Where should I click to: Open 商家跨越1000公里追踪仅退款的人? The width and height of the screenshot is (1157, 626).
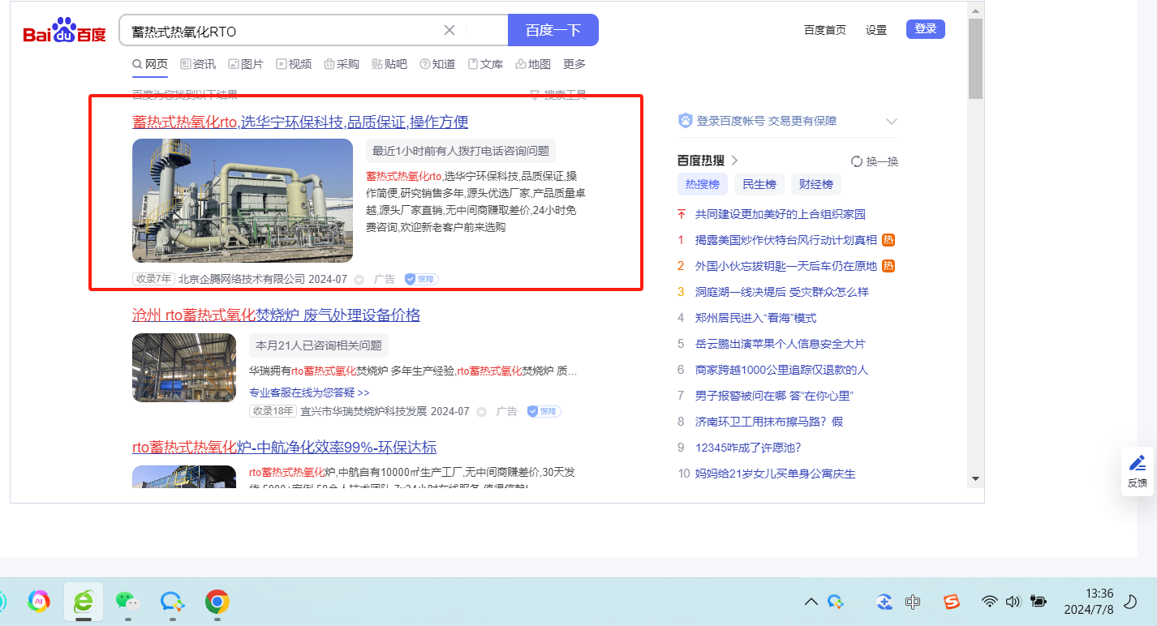(782, 370)
